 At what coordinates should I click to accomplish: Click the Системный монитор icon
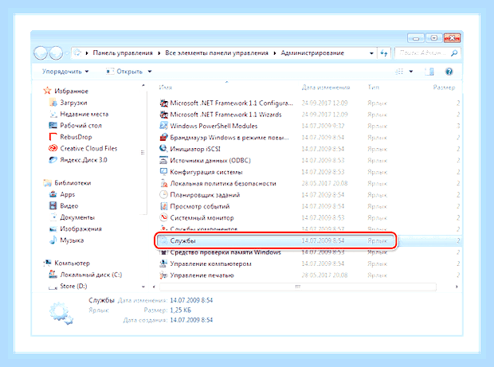pyautogui.click(x=163, y=217)
